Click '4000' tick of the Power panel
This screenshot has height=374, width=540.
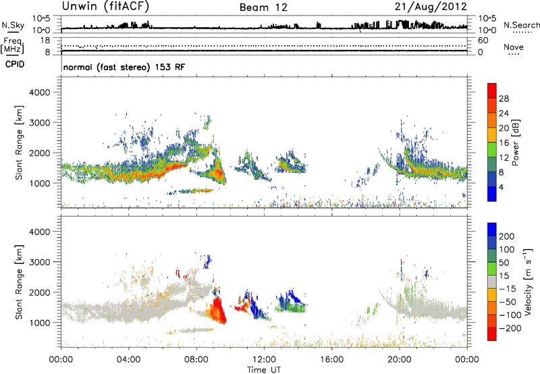click(39, 92)
